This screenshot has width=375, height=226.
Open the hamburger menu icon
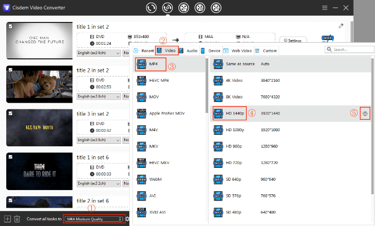[x=324, y=8]
